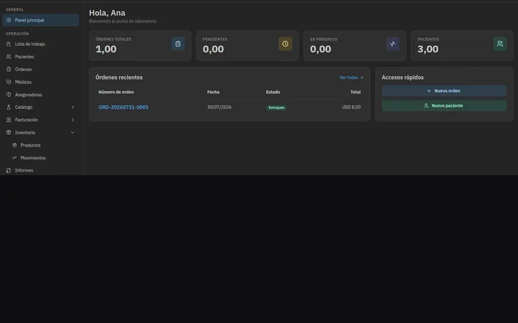
Task: Navigate to Médicos page
Action: click(x=41, y=82)
